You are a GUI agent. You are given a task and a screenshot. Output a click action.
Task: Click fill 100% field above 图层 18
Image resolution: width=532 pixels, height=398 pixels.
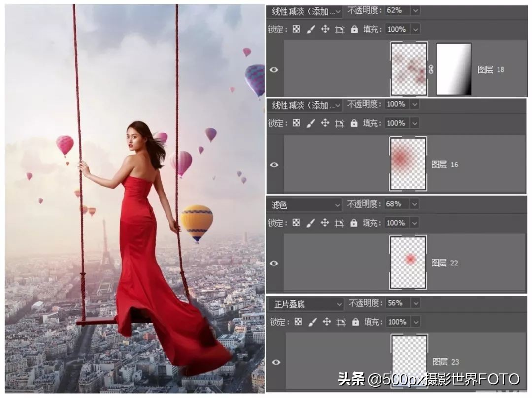click(398, 30)
